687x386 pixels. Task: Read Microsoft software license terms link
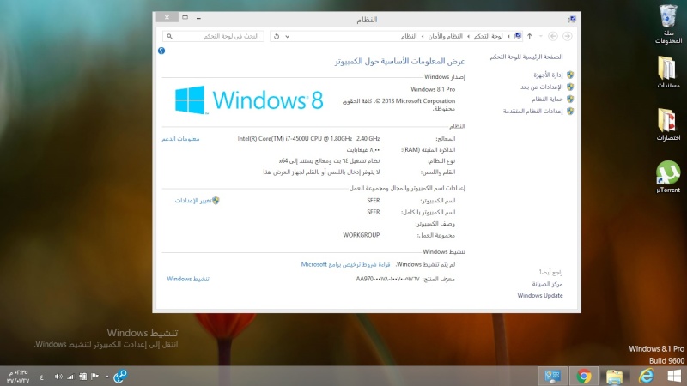345,264
